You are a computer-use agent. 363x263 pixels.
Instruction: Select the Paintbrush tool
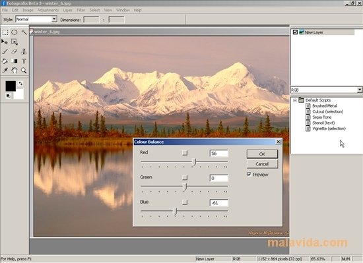(x=5, y=51)
